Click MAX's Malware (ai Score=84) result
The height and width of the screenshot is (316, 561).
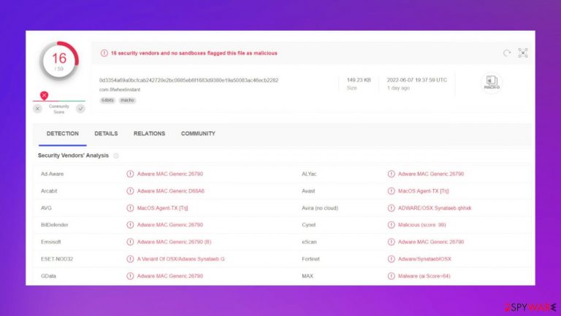tap(424, 276)
